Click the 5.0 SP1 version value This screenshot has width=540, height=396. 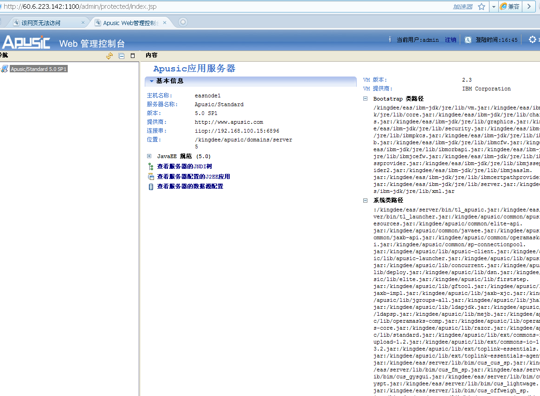(206, 113)
